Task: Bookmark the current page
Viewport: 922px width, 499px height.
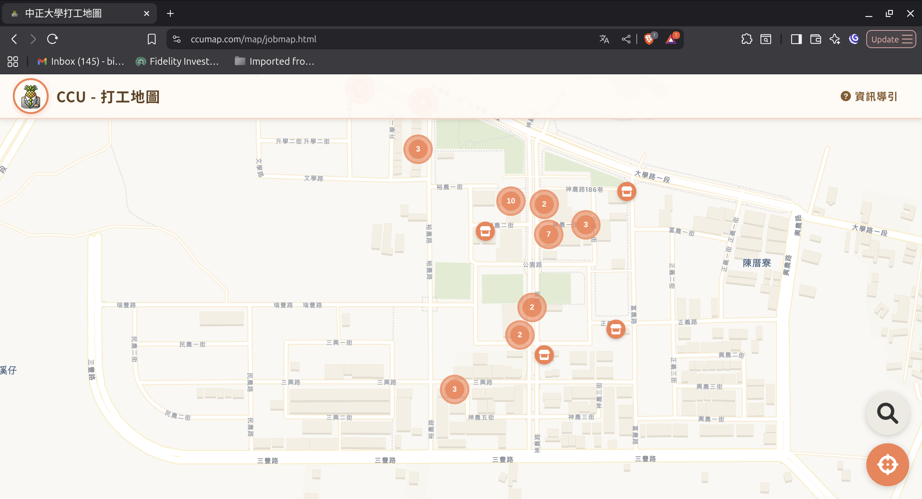Action: click(x=152, y=39)
